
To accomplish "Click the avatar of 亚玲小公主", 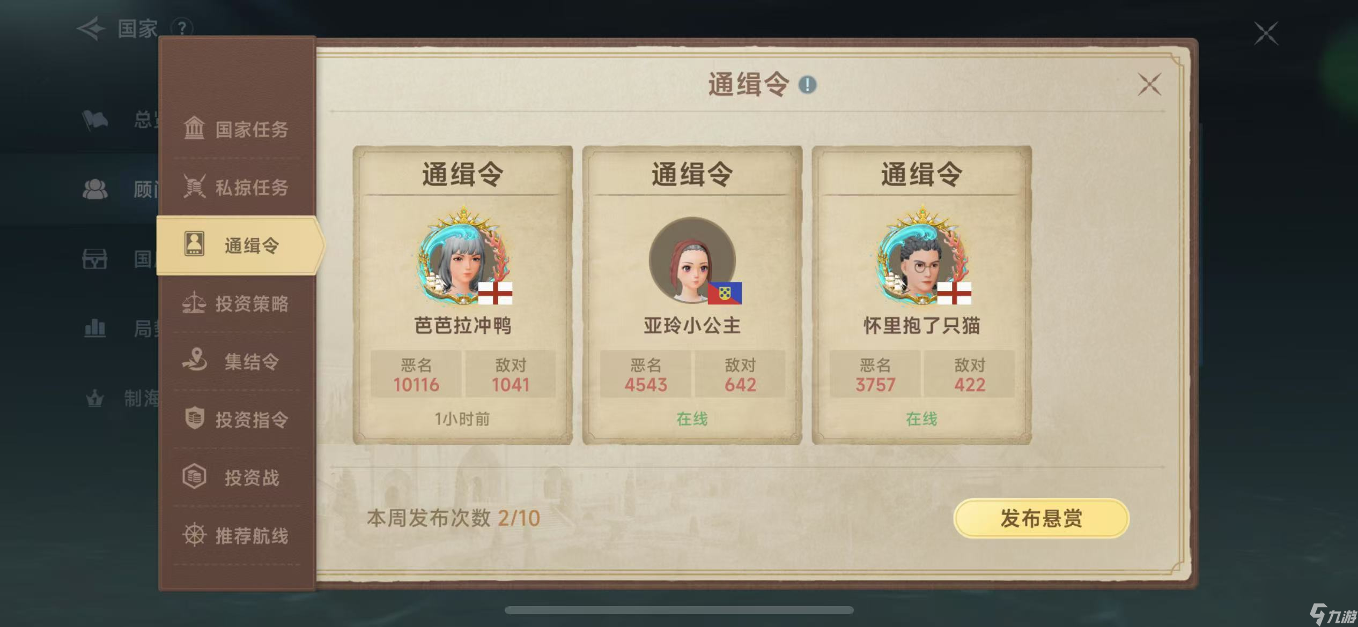I will pyautogui.click(x=693, y=261).
